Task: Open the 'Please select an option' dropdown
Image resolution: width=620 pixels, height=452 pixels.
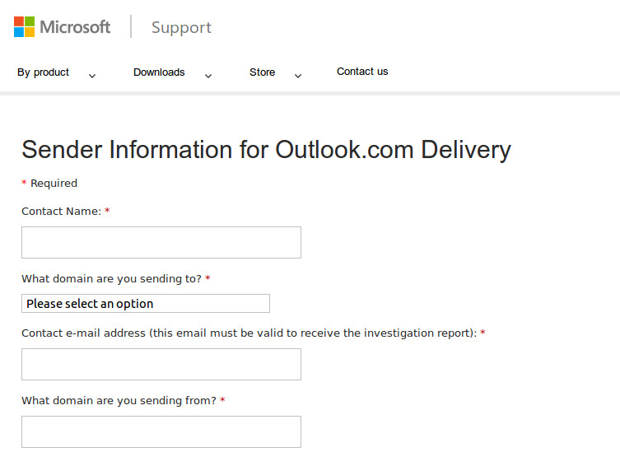Action: pos(146,303)
